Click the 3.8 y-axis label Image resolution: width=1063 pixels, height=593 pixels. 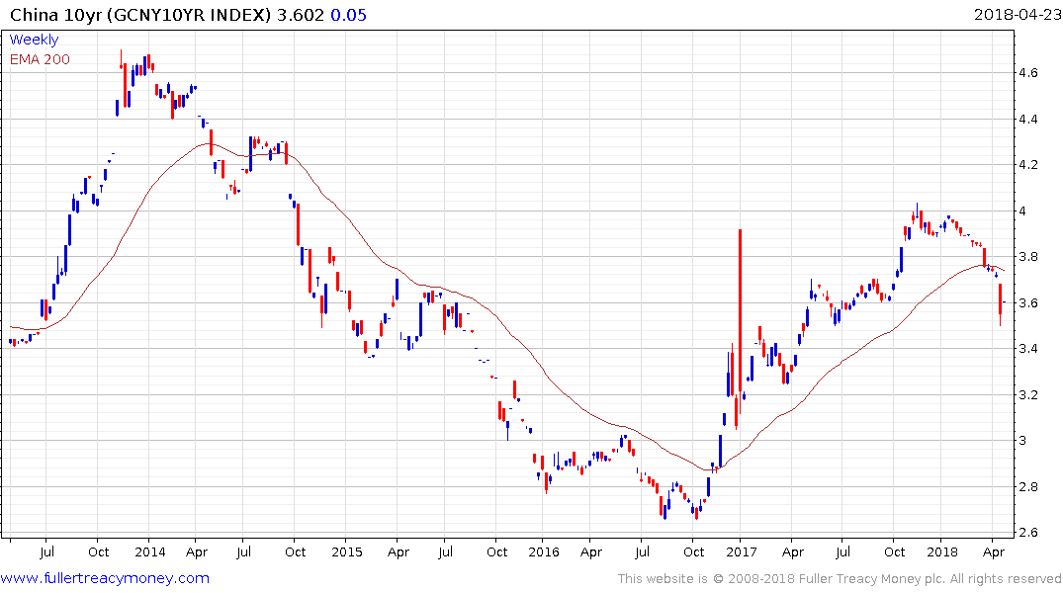[x=1028, y=257]
